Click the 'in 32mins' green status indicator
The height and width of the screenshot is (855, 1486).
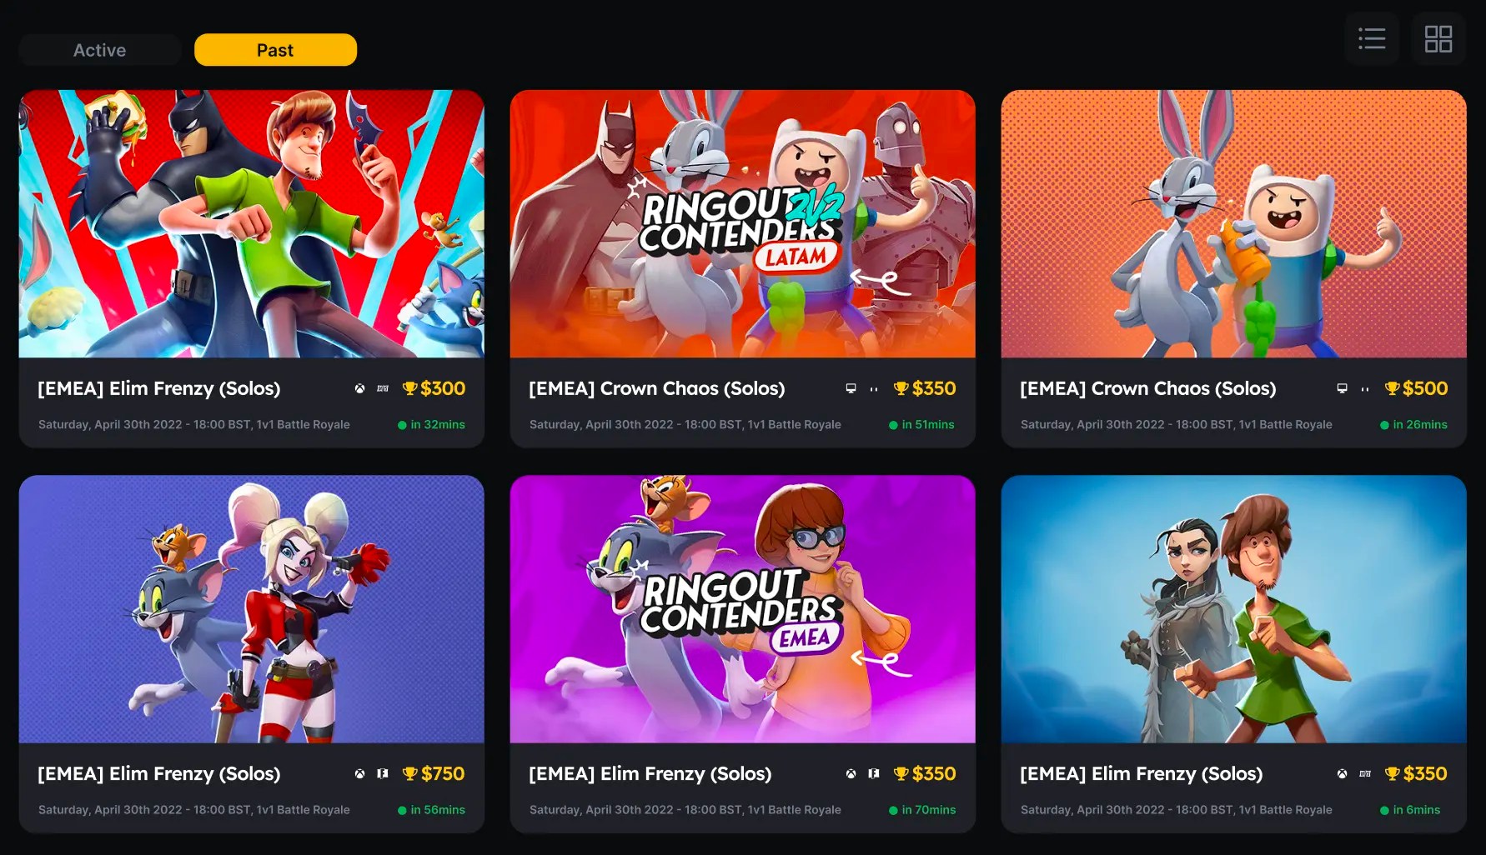[431, 424]
